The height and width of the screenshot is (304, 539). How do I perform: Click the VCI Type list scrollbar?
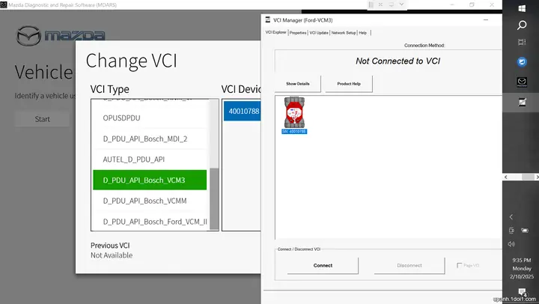(215, 198)
